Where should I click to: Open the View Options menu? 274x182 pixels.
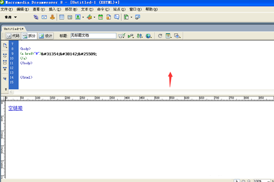coord(169,36)
